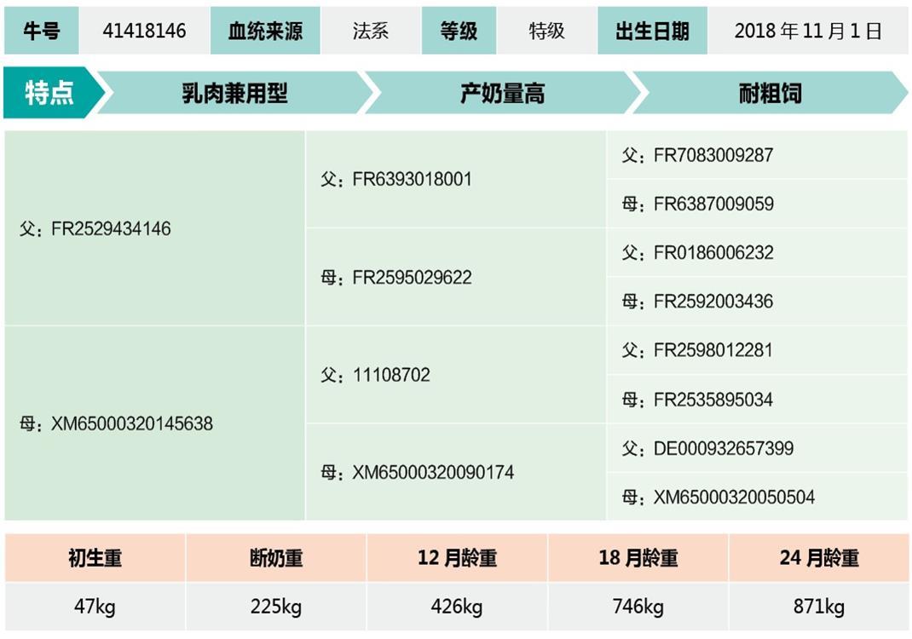The height and width of the screenshot is (639, 912).
Task: Select the 乳肉兼用型 feature banner
Action: (235, 93)
